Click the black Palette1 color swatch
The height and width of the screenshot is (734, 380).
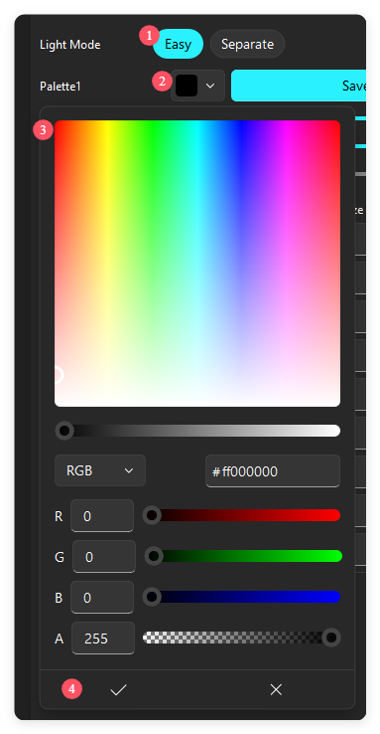(187, 86)
